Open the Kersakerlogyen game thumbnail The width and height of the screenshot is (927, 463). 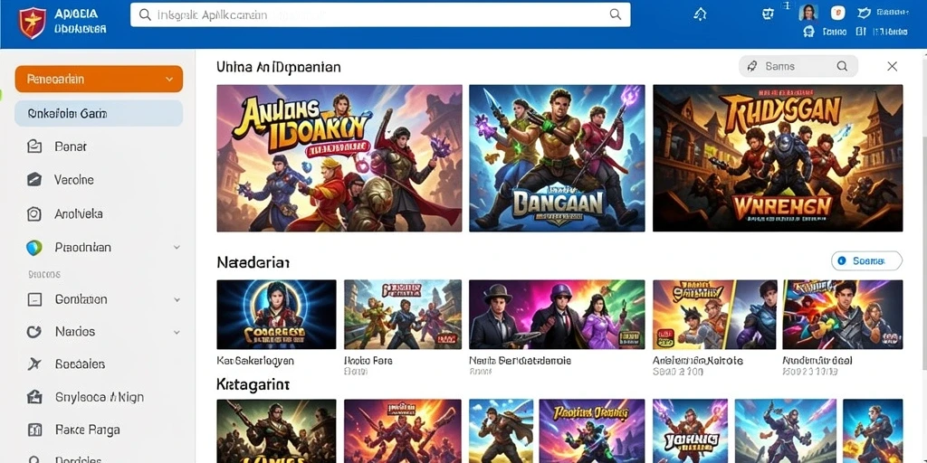point(276,314)
